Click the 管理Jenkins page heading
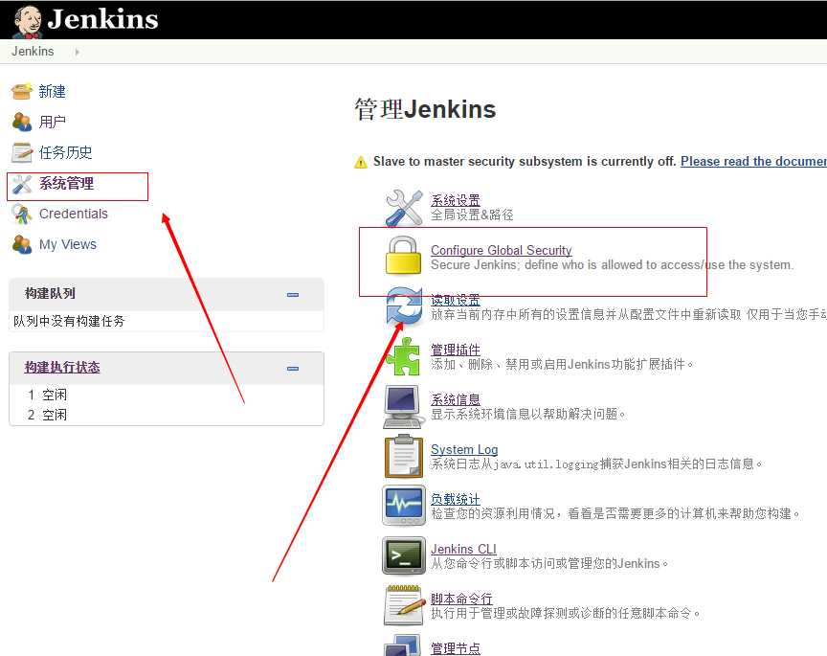 (425, 110)
